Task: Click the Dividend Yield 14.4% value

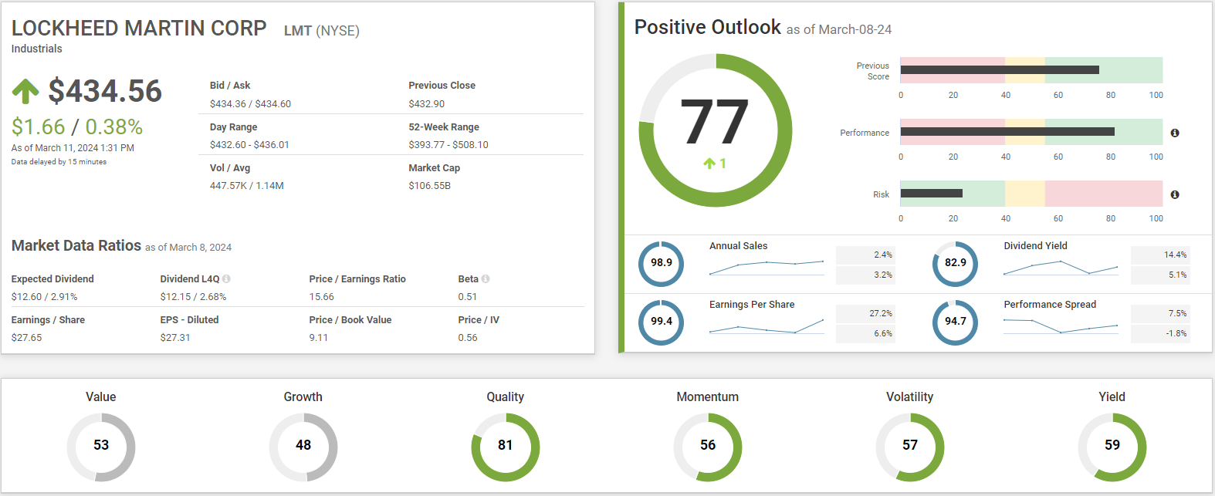Action: click(1176, 255)
